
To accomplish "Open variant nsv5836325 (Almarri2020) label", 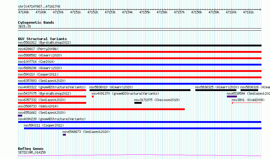I will (x=217, y=87).
